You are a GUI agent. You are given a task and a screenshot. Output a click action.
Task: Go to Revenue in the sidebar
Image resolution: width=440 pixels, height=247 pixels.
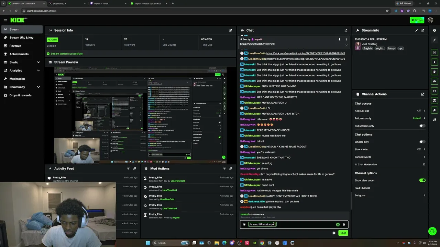21,46
